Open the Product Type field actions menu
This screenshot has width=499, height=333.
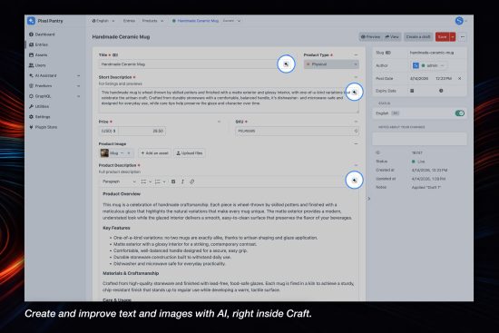click(356, 55)
